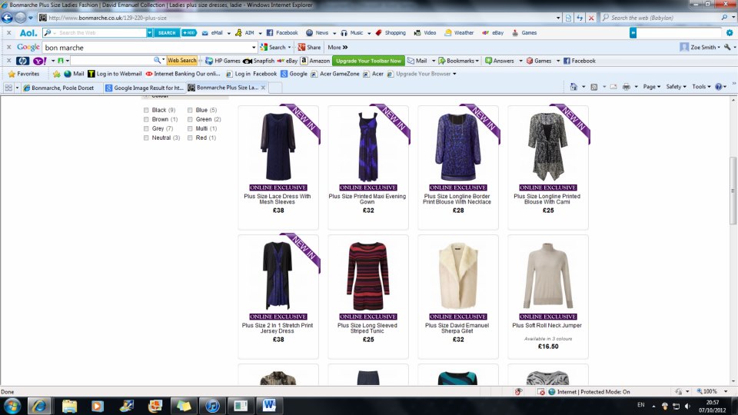
Task: Click the Amazon toolbar icon
Action: point(314,61)
